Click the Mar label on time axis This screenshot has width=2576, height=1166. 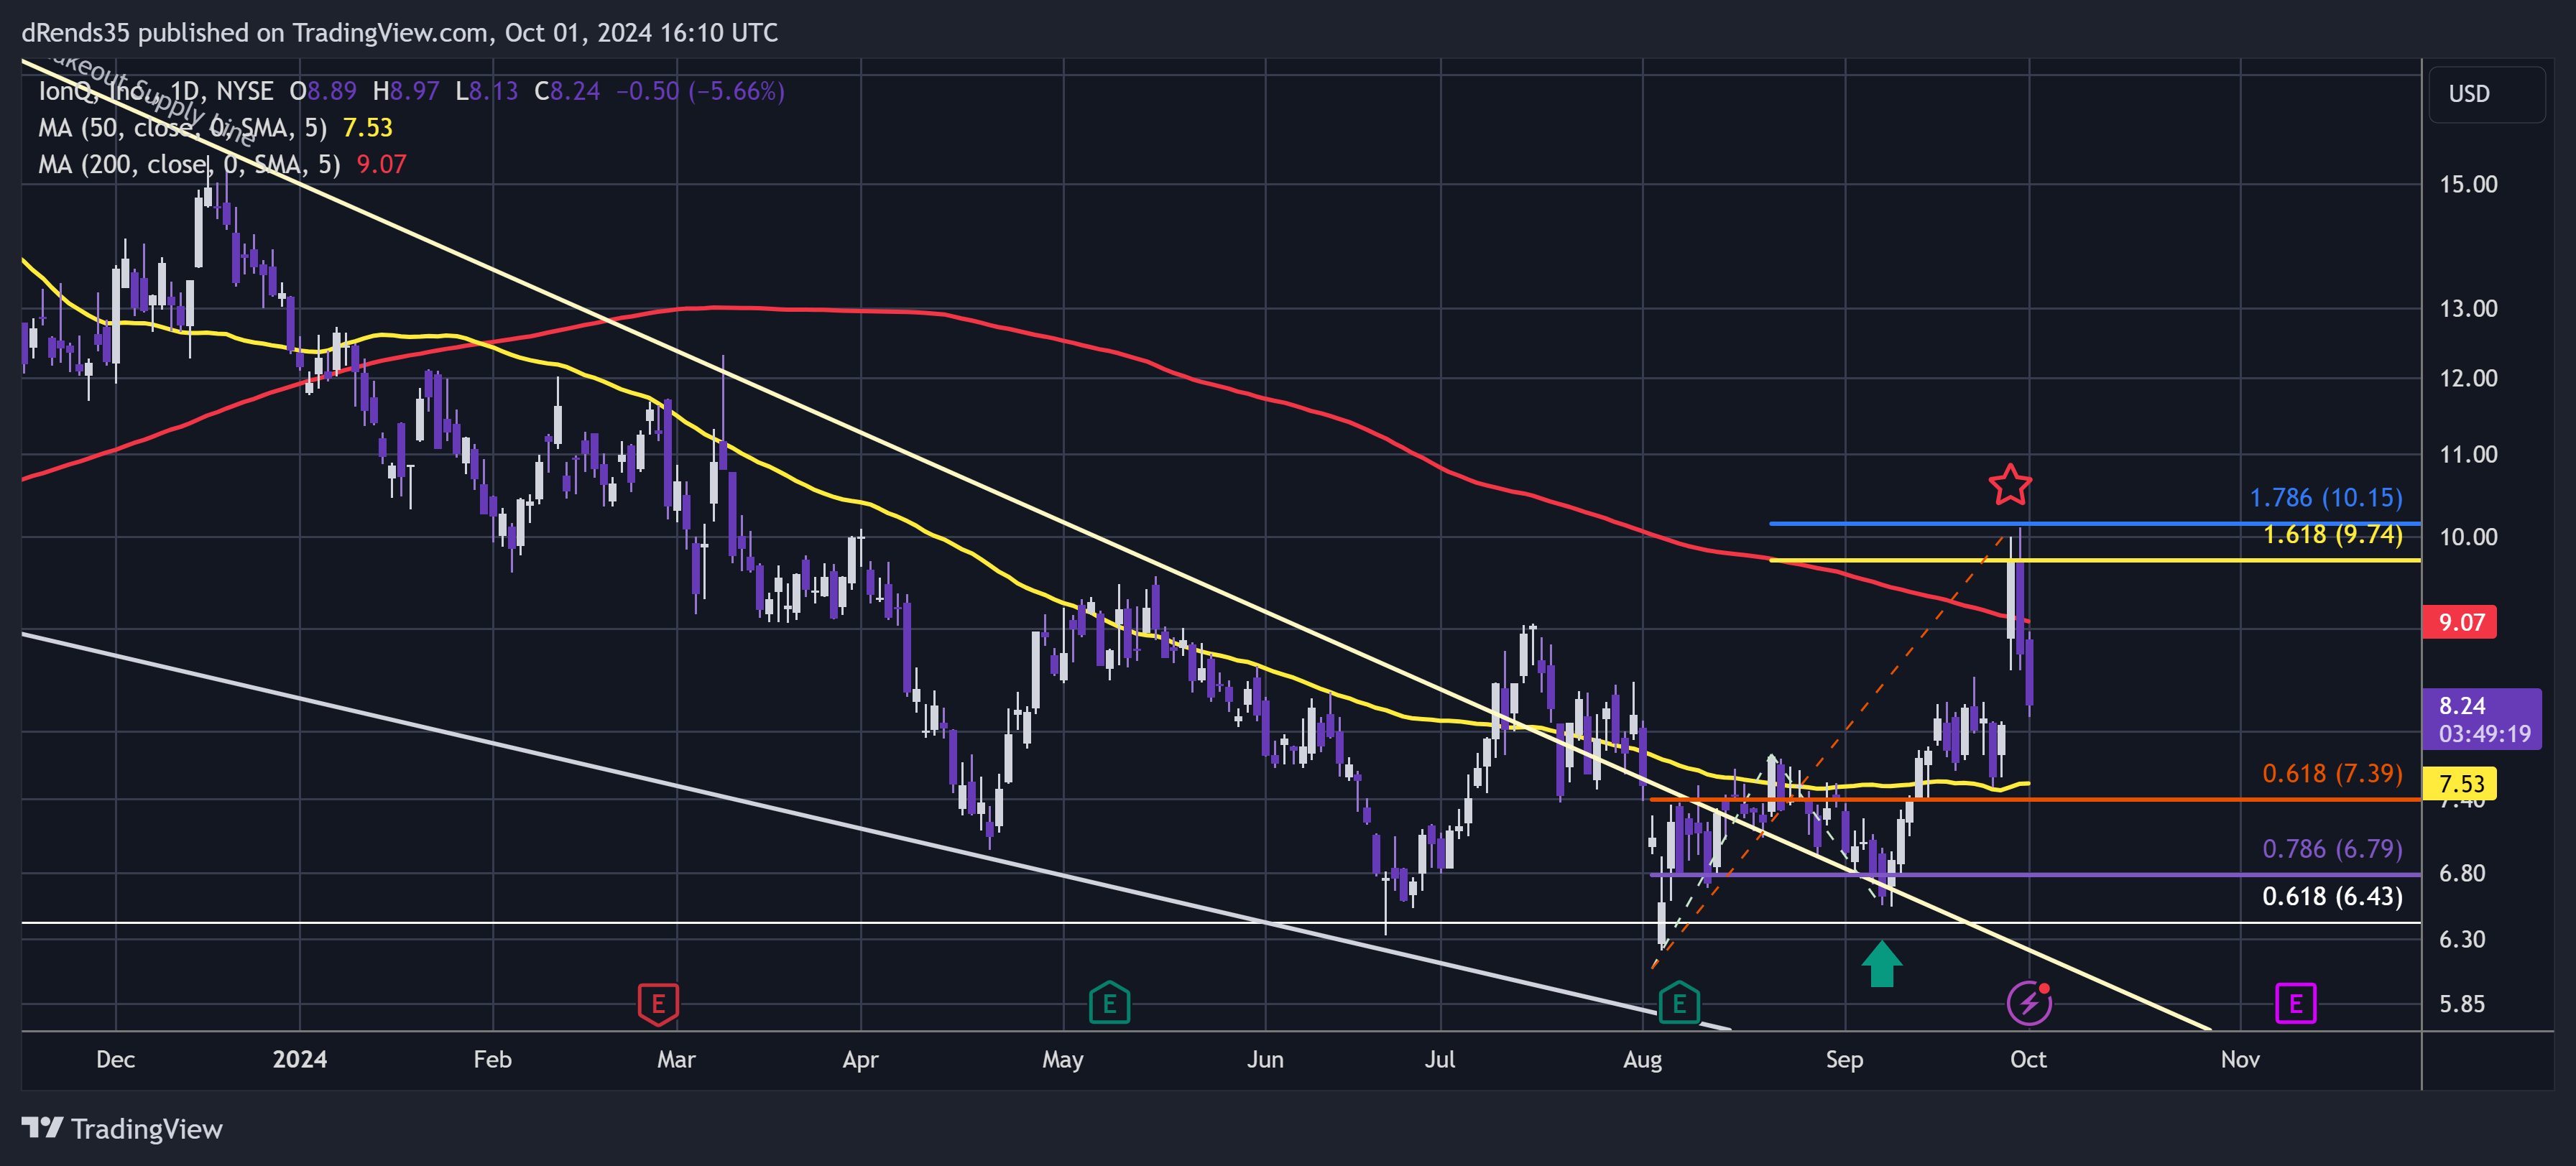676,1060
